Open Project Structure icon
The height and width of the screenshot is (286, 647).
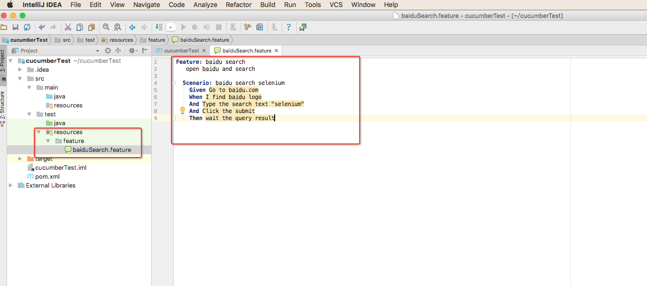(259, 27)
